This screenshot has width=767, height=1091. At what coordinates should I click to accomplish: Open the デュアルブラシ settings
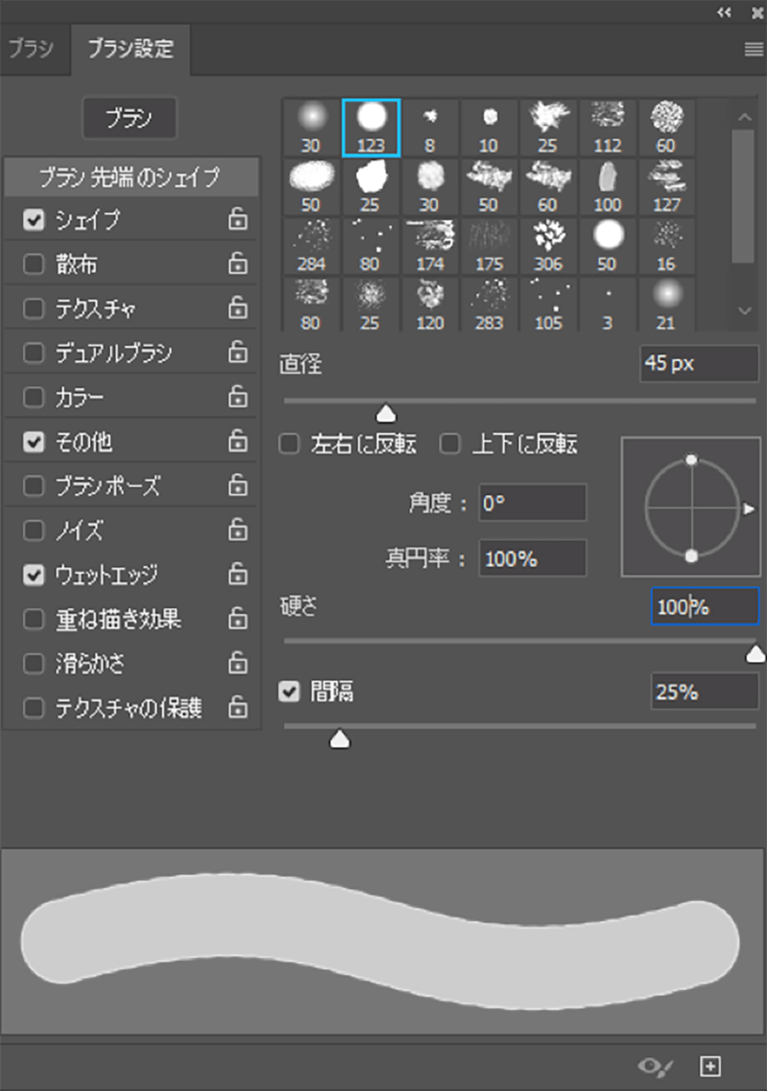coord(114,353)
